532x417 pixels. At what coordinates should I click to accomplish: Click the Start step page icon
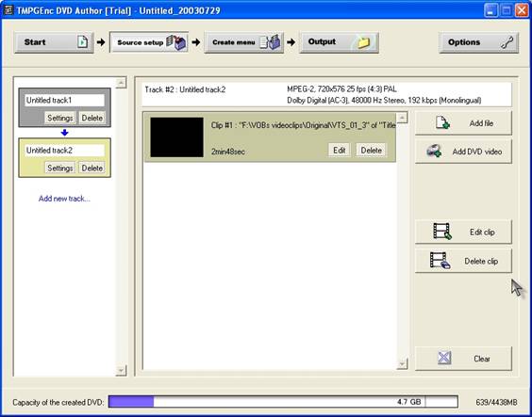[82, 42]
